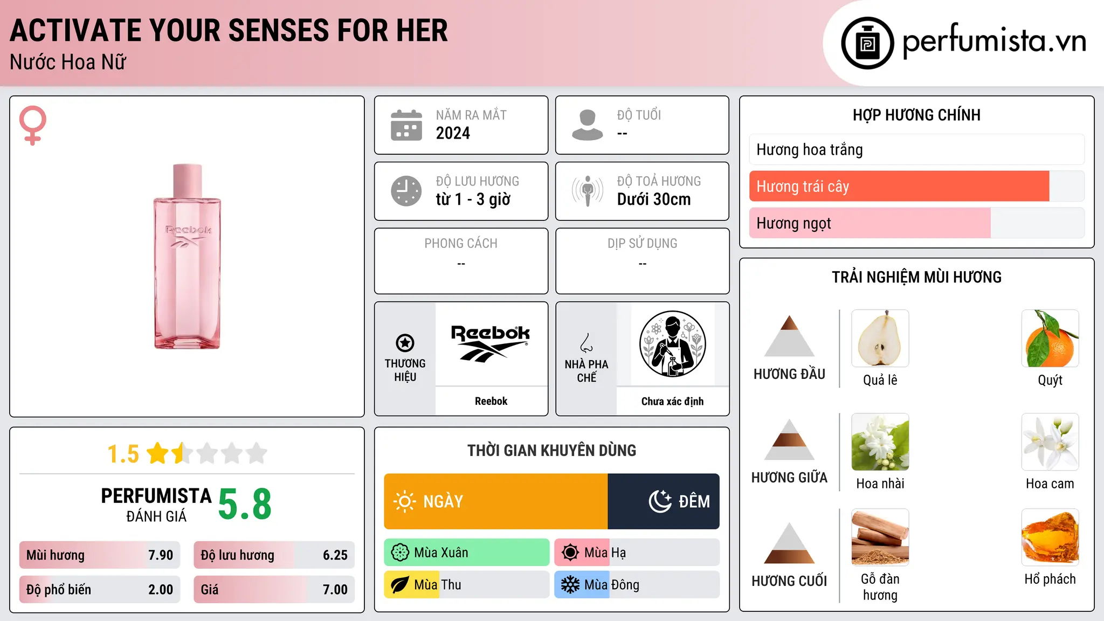Click the Nước Hoa Nữ subtitle
Viewport: 1104px width, 621px height.
[x=68, y=62]
